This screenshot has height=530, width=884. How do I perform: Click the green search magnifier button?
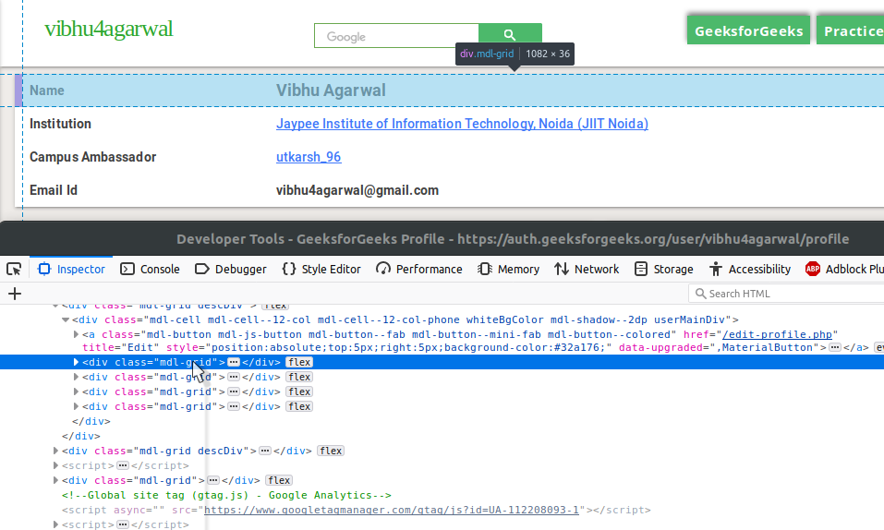click(510, 35)
